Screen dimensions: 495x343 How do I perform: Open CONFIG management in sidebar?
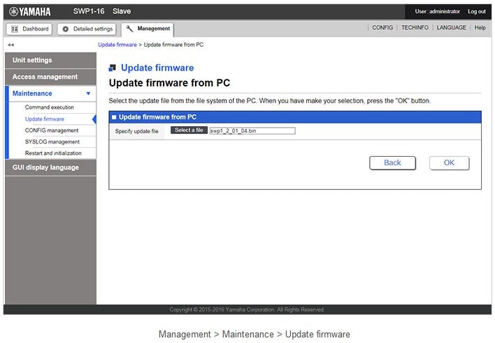[x=52, y=130]
